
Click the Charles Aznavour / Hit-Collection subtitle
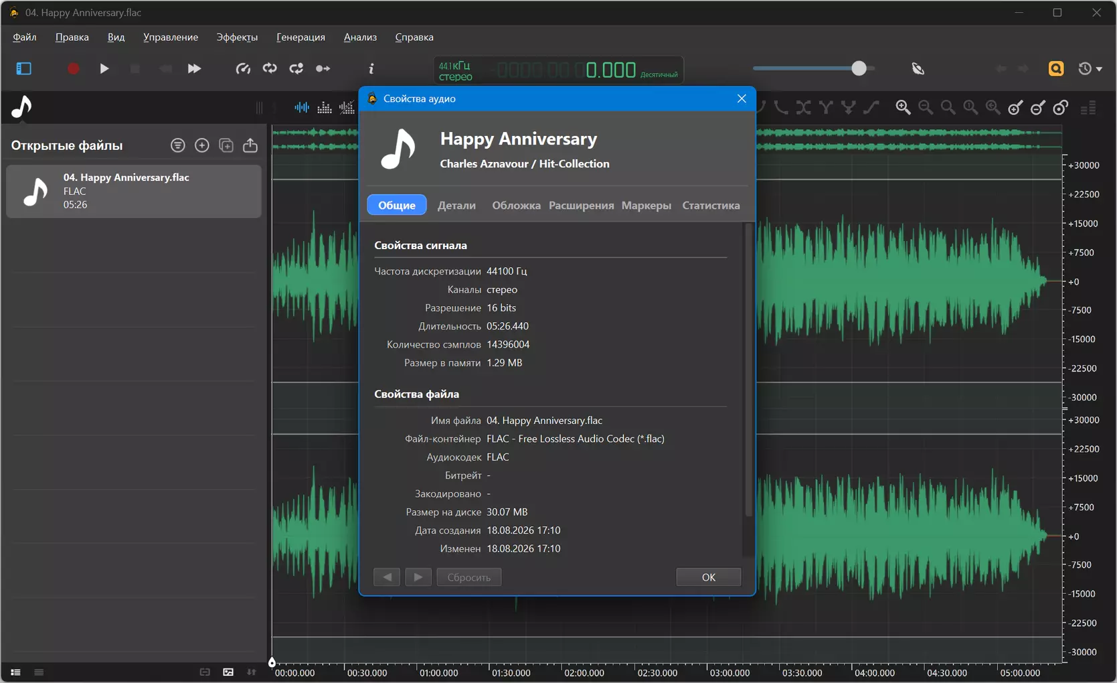pyautogui.click(x=525, y=164)
